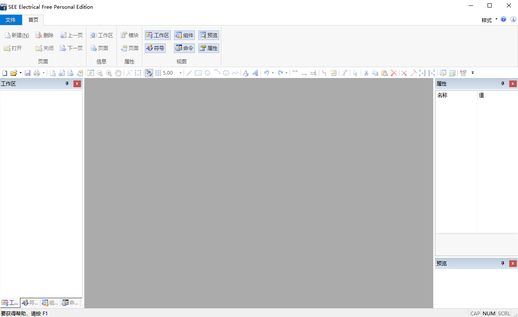Click the scissors cut icon
The image size is (518, 317).
[366, 73]
